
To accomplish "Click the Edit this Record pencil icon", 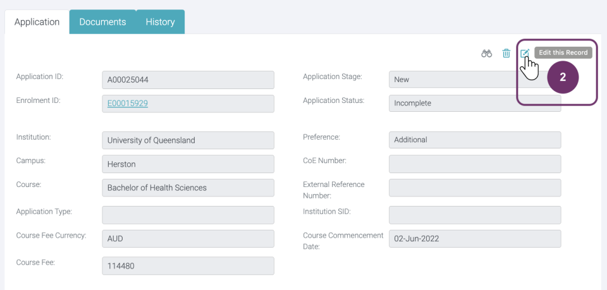I will pyautogui.click(x=524, y=54).
